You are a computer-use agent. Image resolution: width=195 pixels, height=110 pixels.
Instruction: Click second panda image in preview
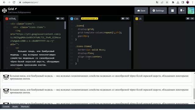[6, 91]
